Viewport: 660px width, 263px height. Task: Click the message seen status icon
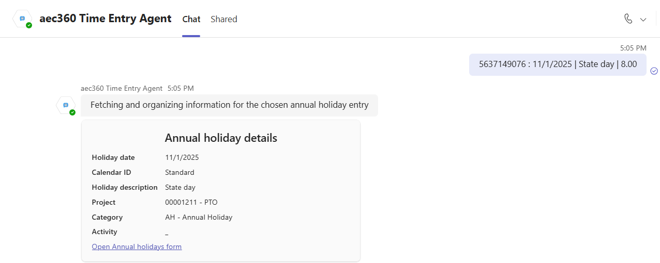(x=654, y=71)
